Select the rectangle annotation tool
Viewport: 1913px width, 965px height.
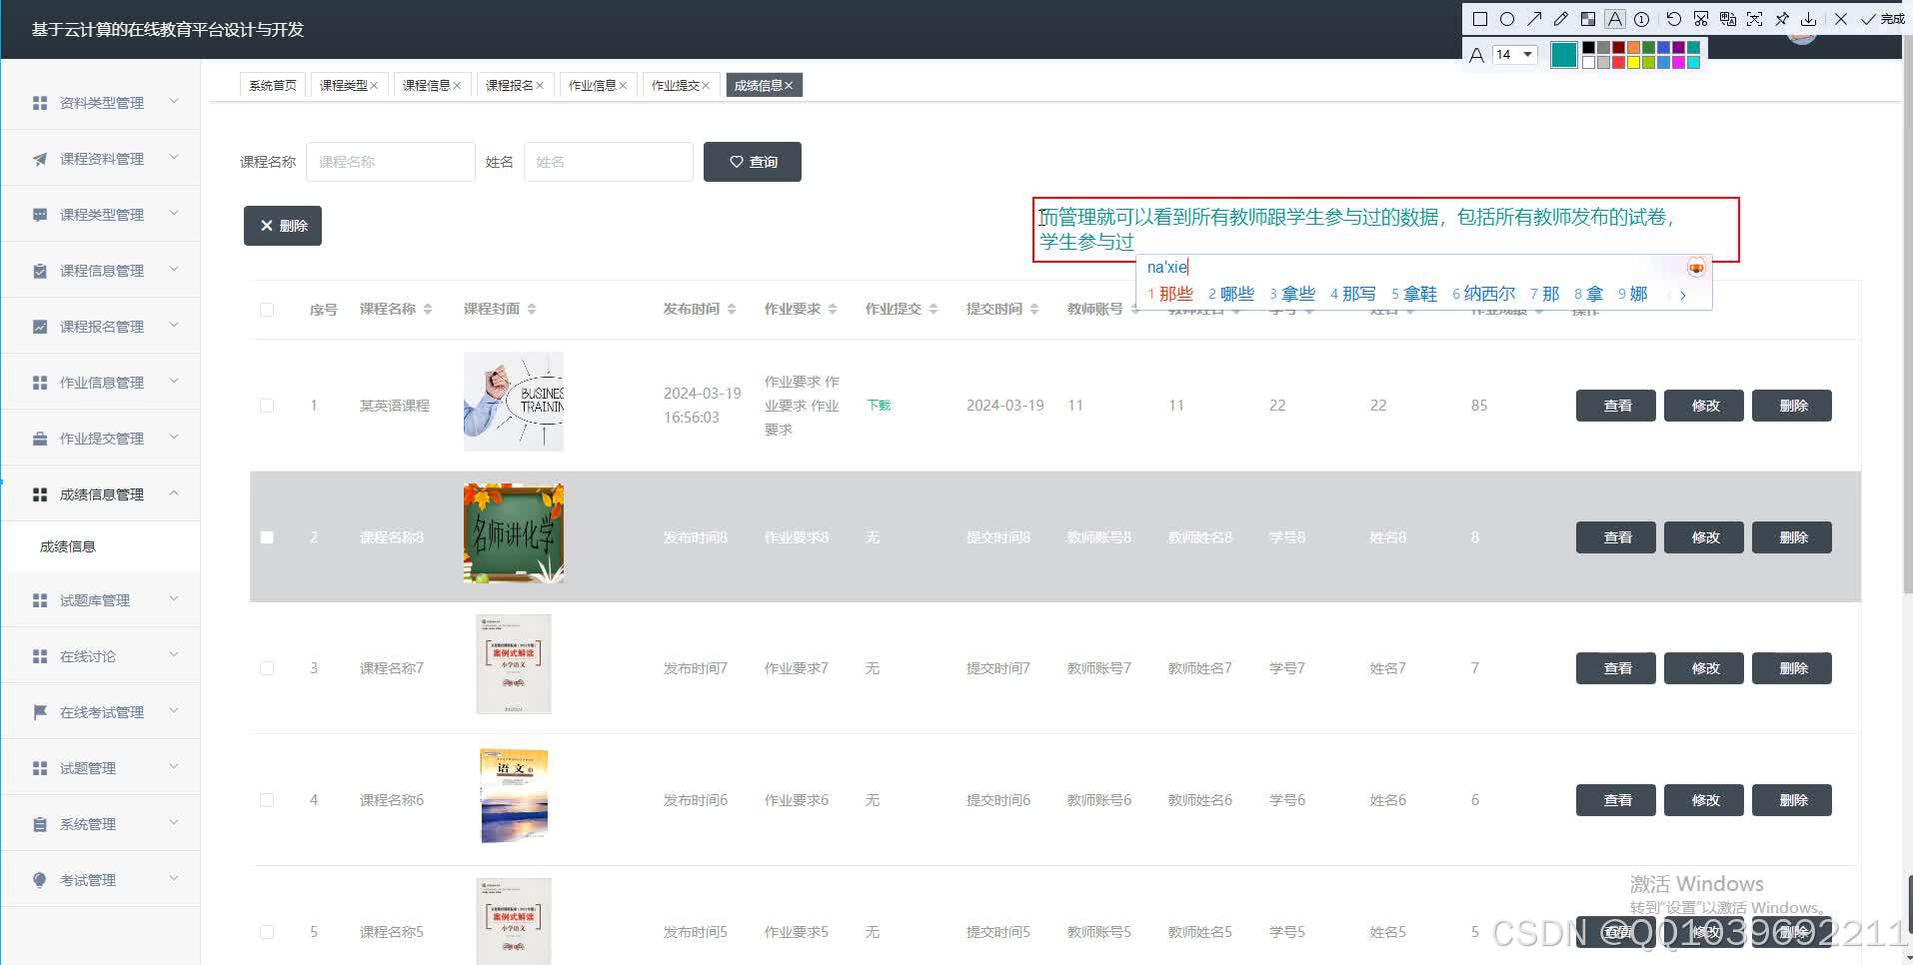(1480, 19)
